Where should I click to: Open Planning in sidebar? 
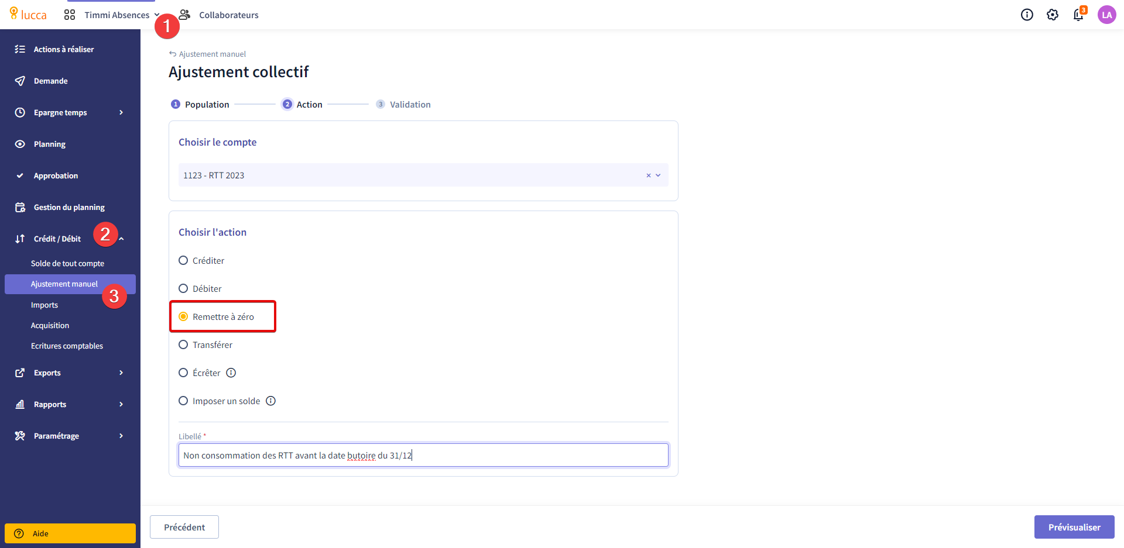click(70, 144)
